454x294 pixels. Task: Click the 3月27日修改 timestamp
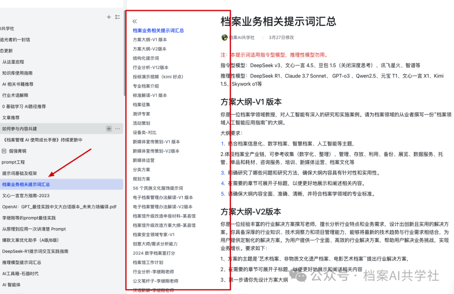click(281, 38)
